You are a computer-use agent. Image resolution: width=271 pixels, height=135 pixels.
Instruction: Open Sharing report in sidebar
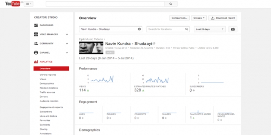(44, 129)
